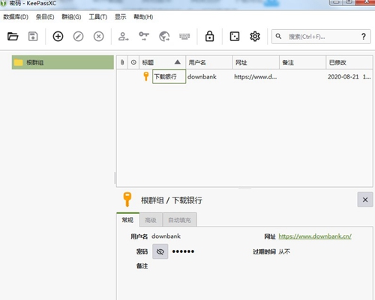Click the 从不 expiration value
This screenshot has height=300, width=375.
click(284, 251)
